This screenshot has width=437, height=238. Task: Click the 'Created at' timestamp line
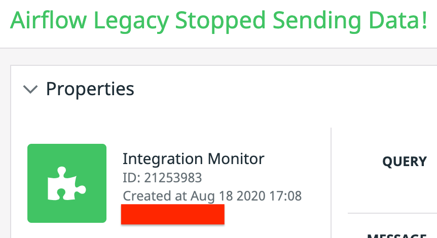point(212,196)
